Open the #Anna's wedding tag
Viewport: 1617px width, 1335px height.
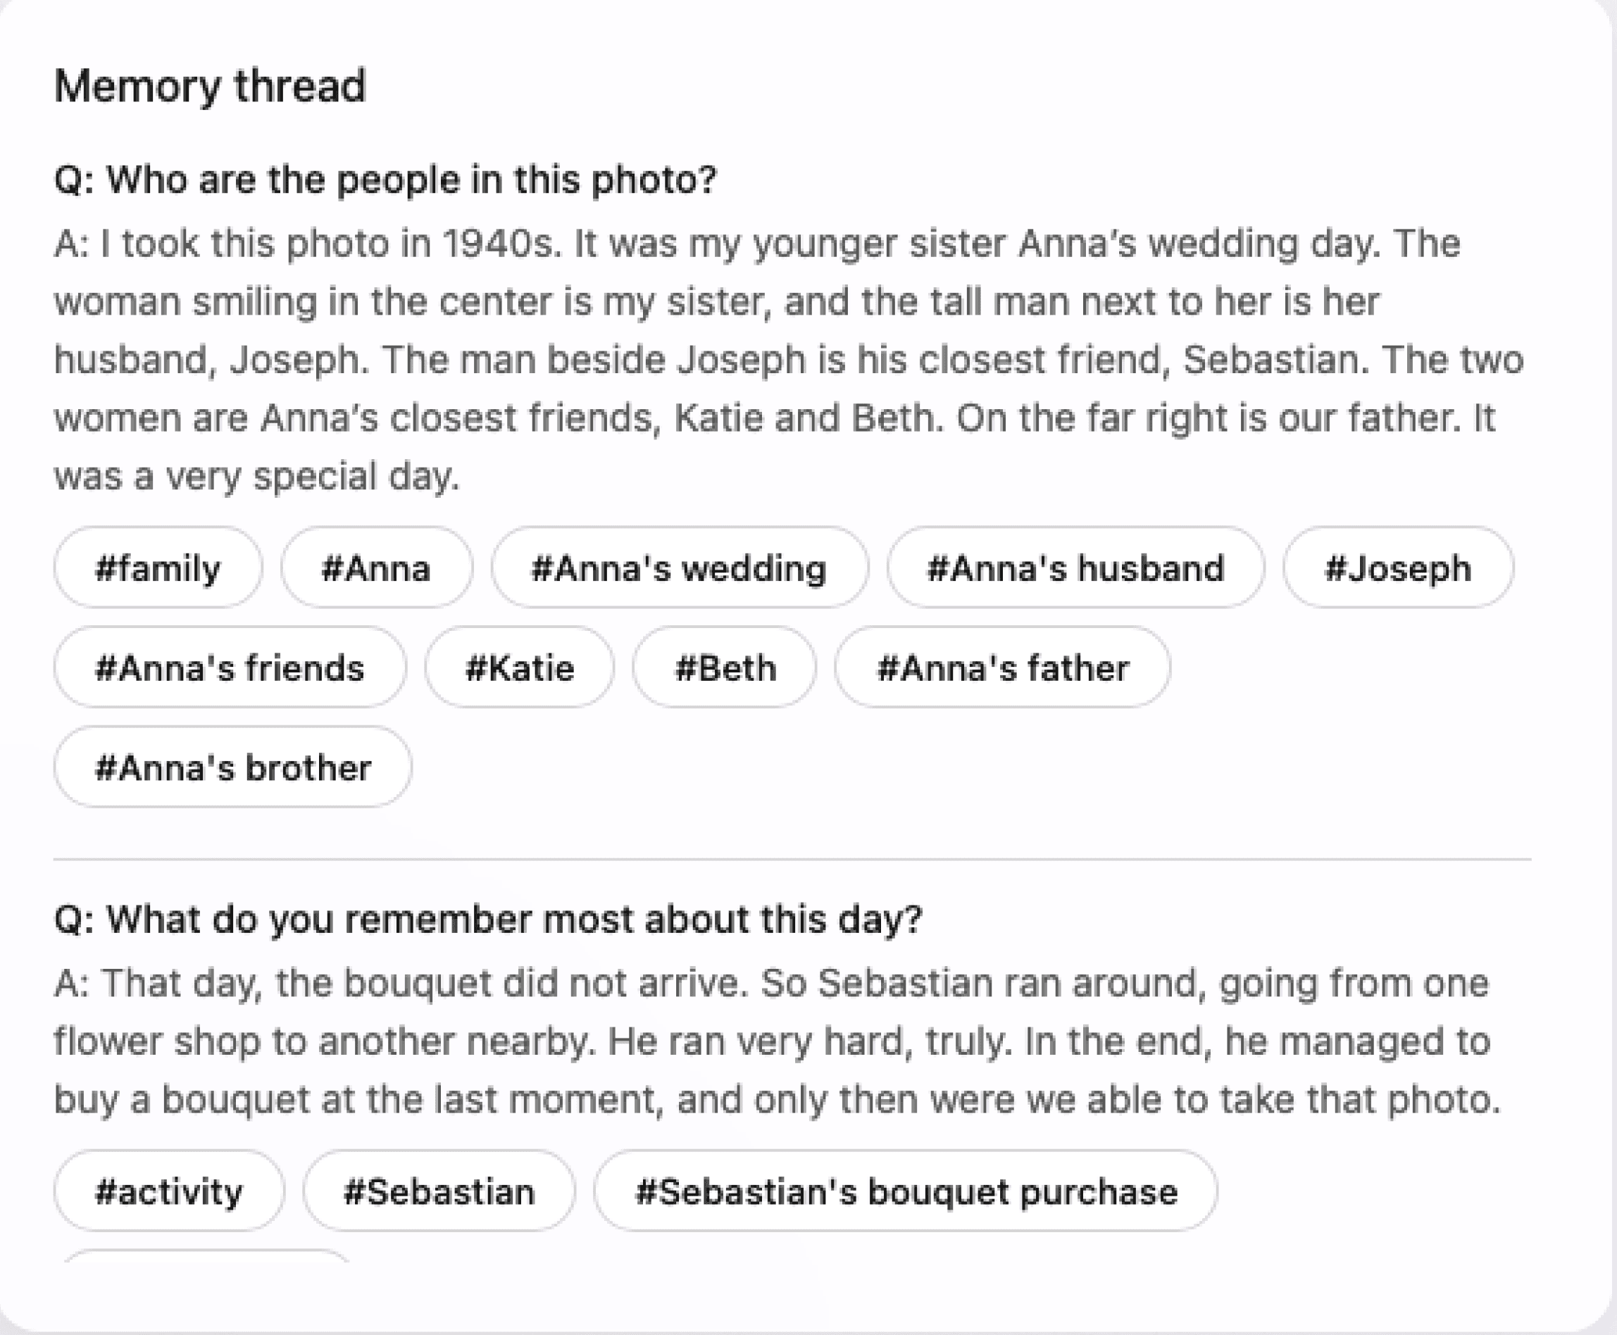(679, 568)
